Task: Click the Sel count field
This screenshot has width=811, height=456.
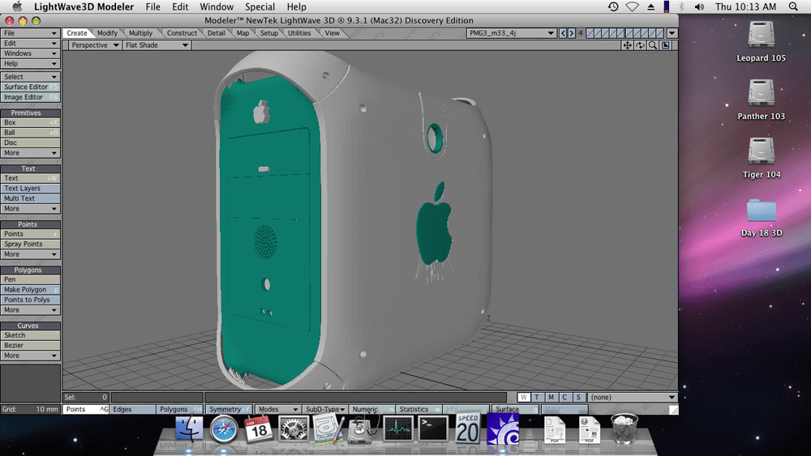Action: 86,397
